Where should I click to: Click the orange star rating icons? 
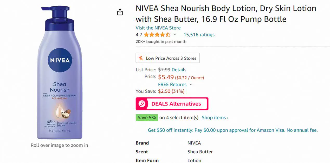pyautogui.click(x=157, y=35)
